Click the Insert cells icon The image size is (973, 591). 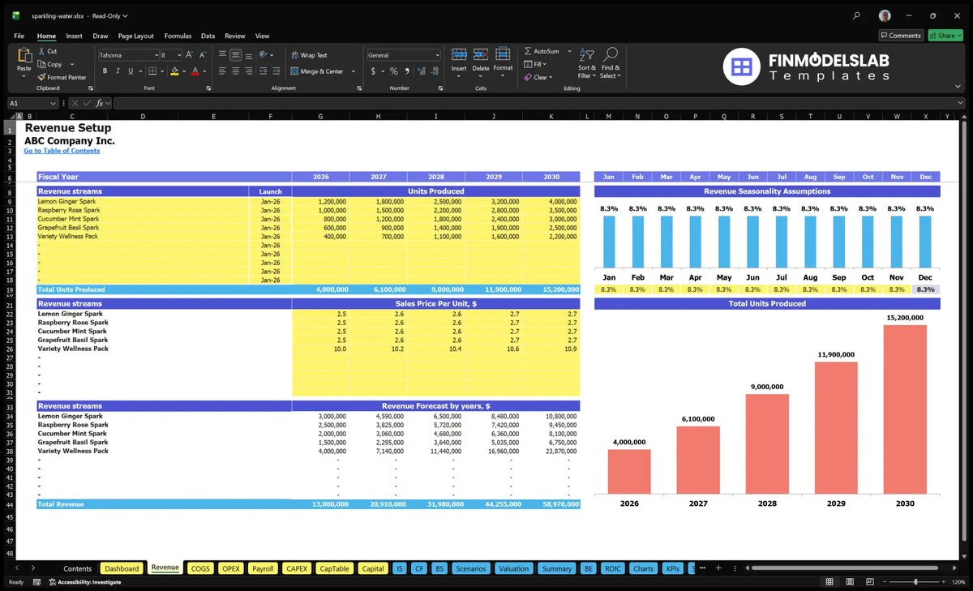(459, 54)
